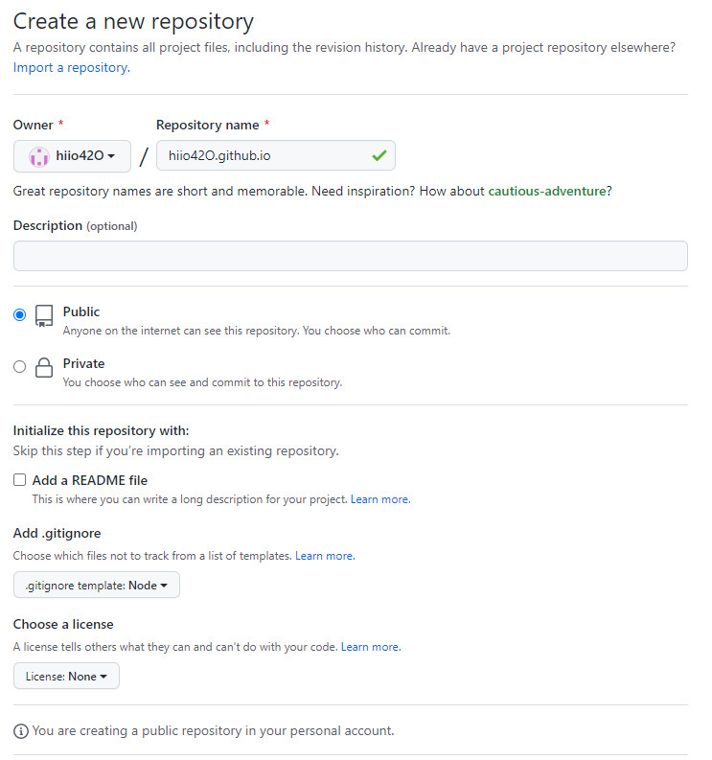Click the hiio42O owner avatar icon
This screenshot has height=760, width=712.
point(38,156)
